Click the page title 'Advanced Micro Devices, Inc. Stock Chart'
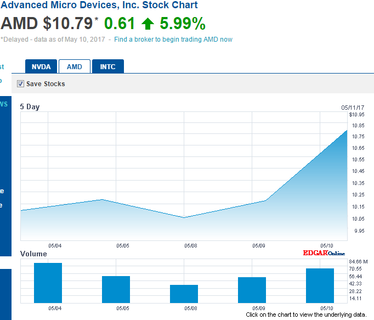 (x=99, y=5)
